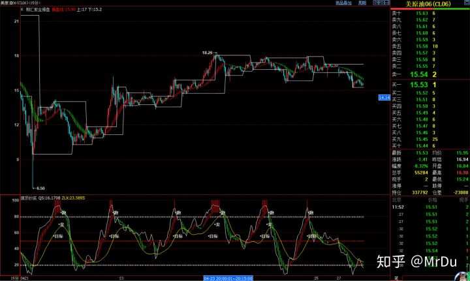Click the window icon beside 美原油06 title
Image resolution: width=470 pixels, height=281 pixels.
(x=467, y=3)
